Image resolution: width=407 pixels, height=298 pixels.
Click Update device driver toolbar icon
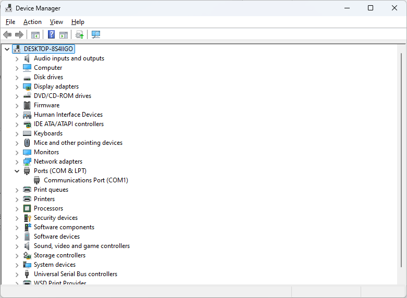point(79,35)
